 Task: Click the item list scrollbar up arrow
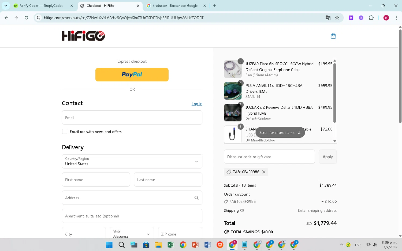[x=334, y=61]
